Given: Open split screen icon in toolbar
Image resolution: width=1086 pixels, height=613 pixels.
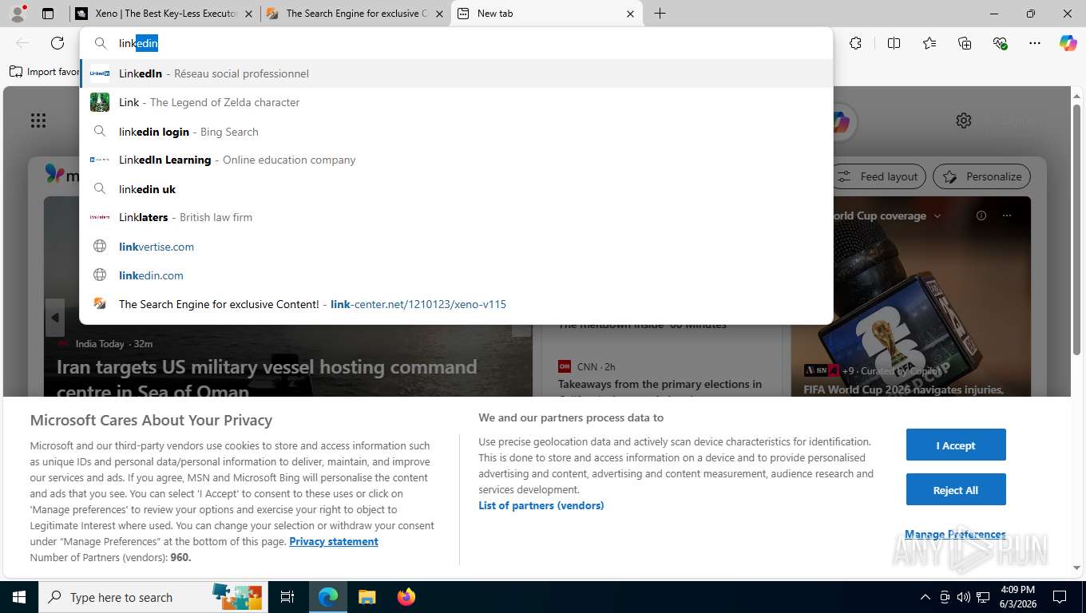Looking at the screenshot, I should pos(894,43).
